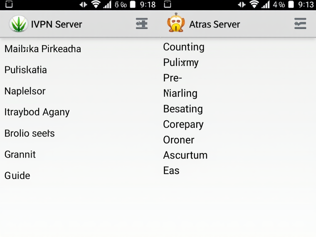Screen dimensions: 316x237
Task: Open the Guide entry
Action: (17, 176)
